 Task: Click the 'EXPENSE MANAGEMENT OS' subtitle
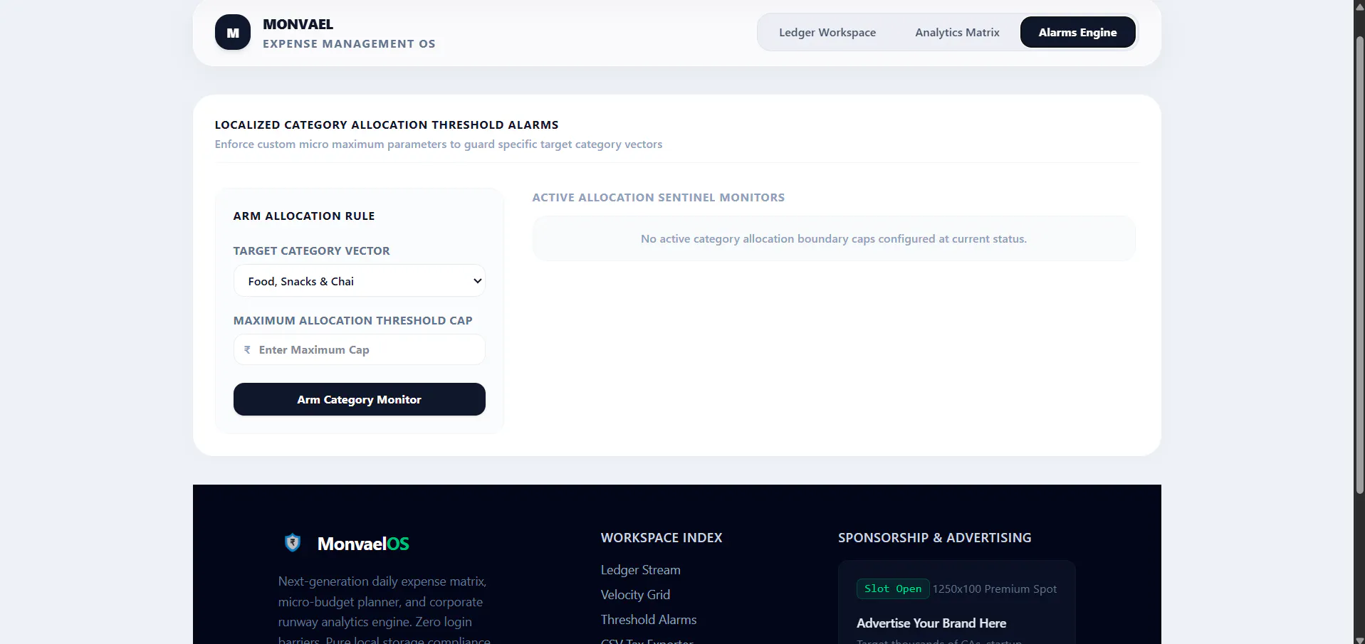pos(349,44)
